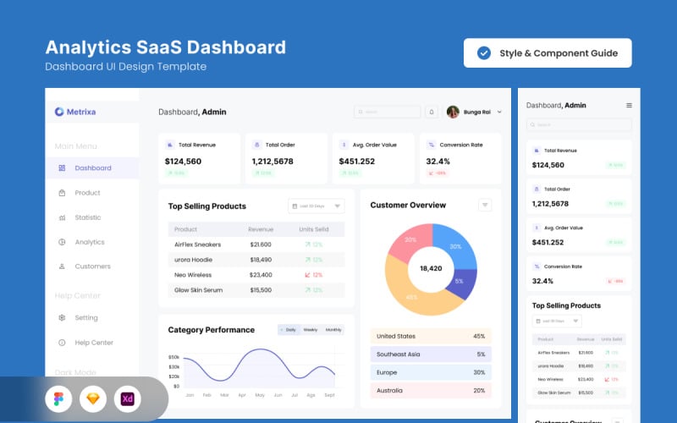This screenshot has width=677, height=423.
Task: Click the Metrixa logo icon
Action: [x=59, y=112]
